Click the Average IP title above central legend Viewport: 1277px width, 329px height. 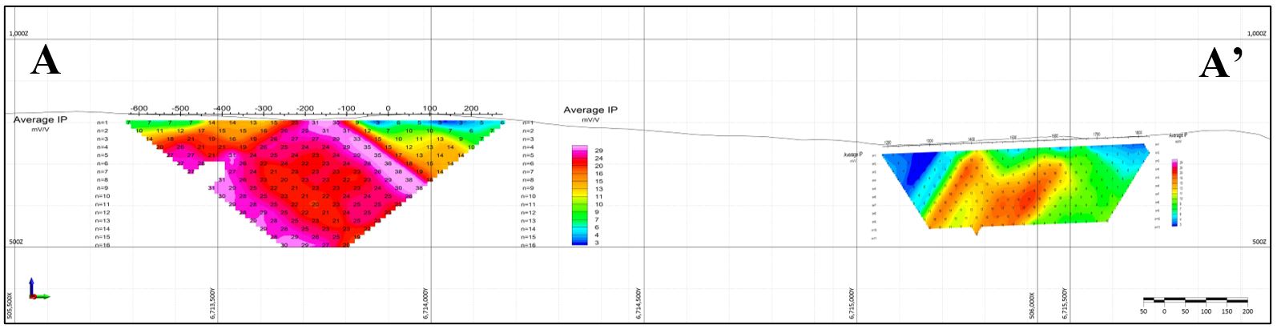[590, 110]
